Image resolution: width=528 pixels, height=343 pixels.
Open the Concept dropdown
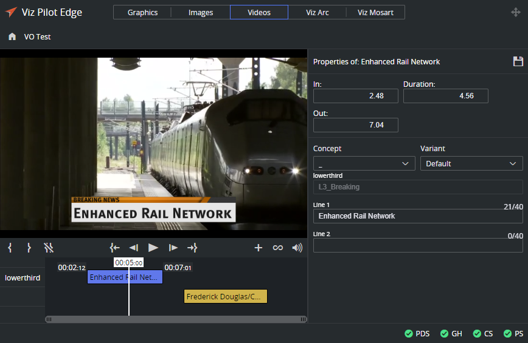click(x=364, y=164)
